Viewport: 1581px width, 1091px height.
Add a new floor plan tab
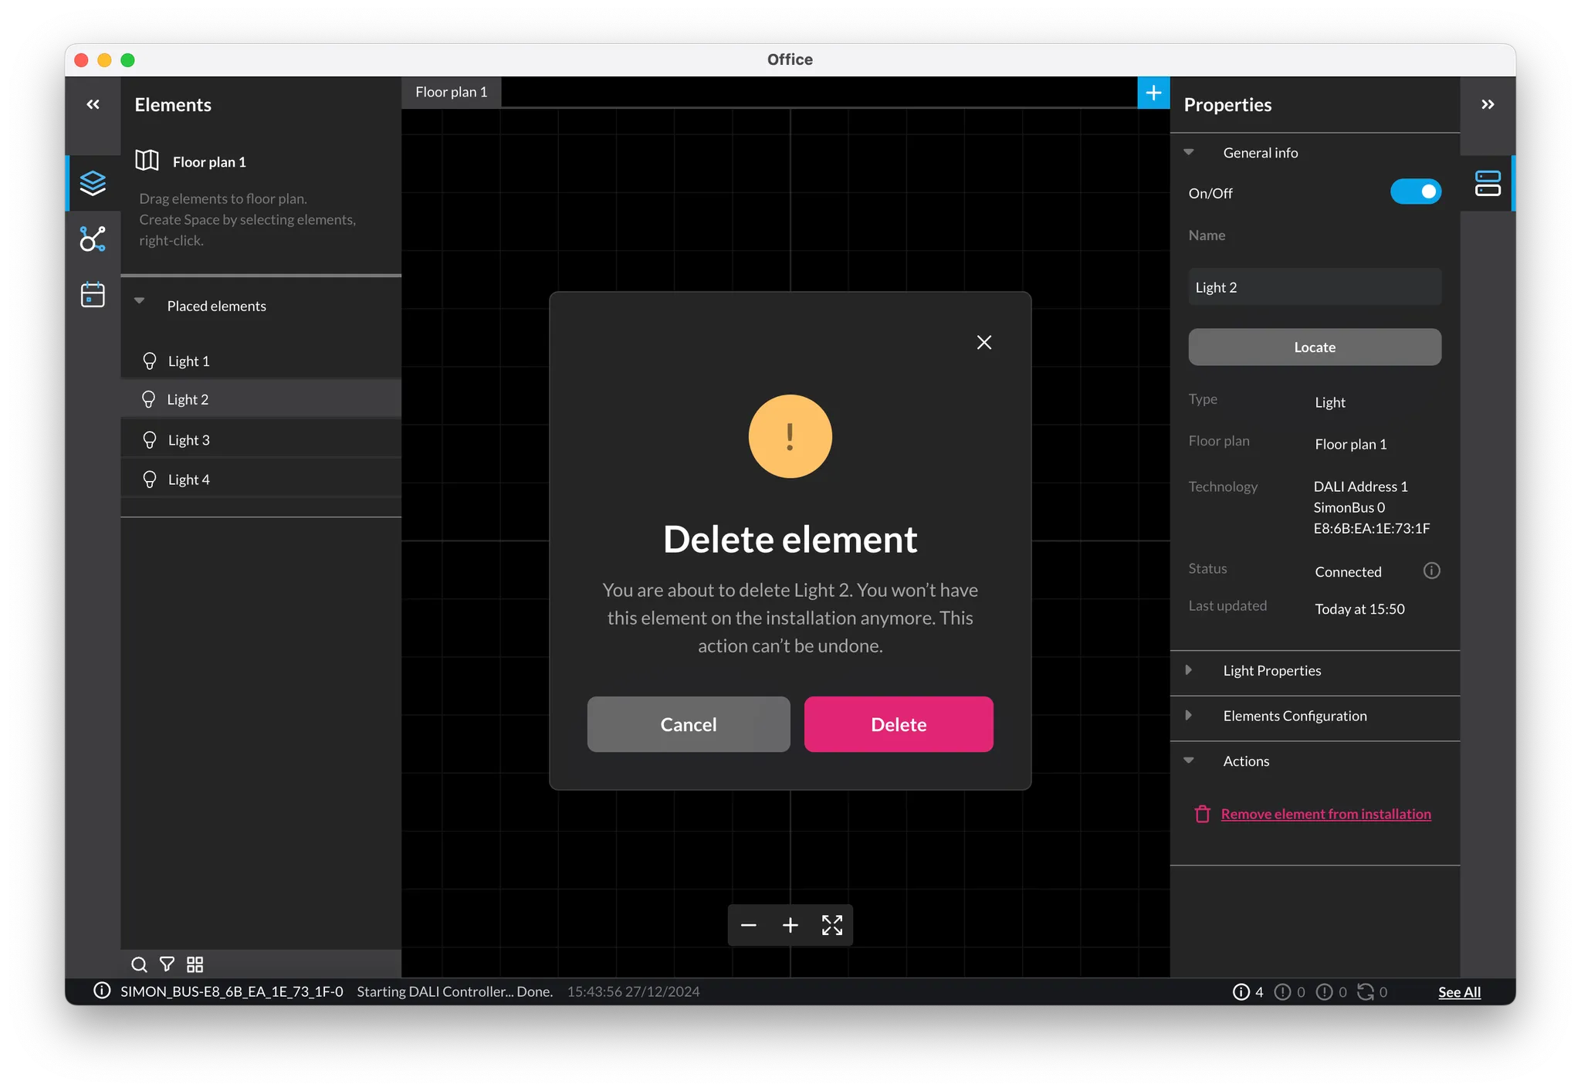coord(1153,93)
